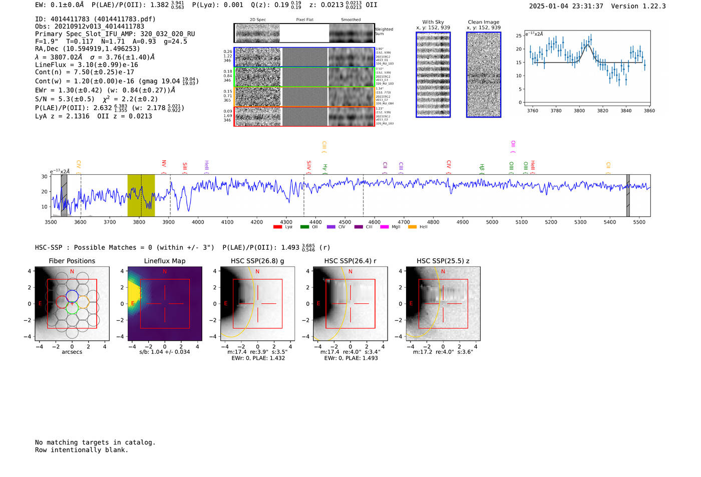Image resolution: width=701 pixels, height=477 pixels.
Task: Click the green fiber circle in Fiber Positions
Action: [72, 308]
